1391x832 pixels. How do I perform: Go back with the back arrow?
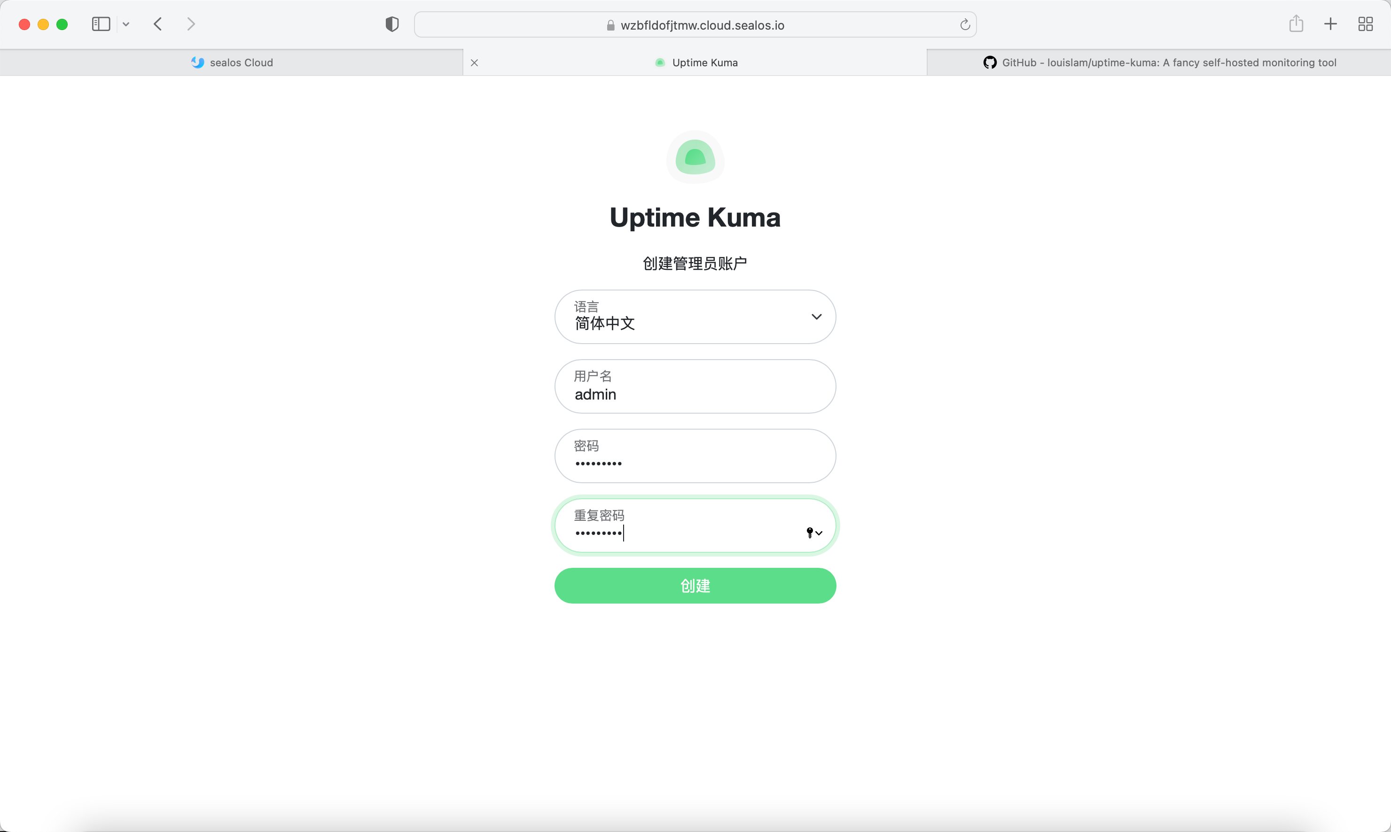(158, 24)
